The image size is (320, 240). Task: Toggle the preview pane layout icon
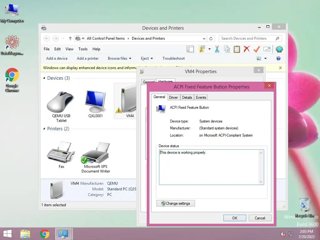(x=190, y=49)
